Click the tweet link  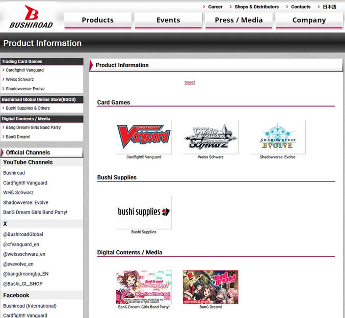190,82
